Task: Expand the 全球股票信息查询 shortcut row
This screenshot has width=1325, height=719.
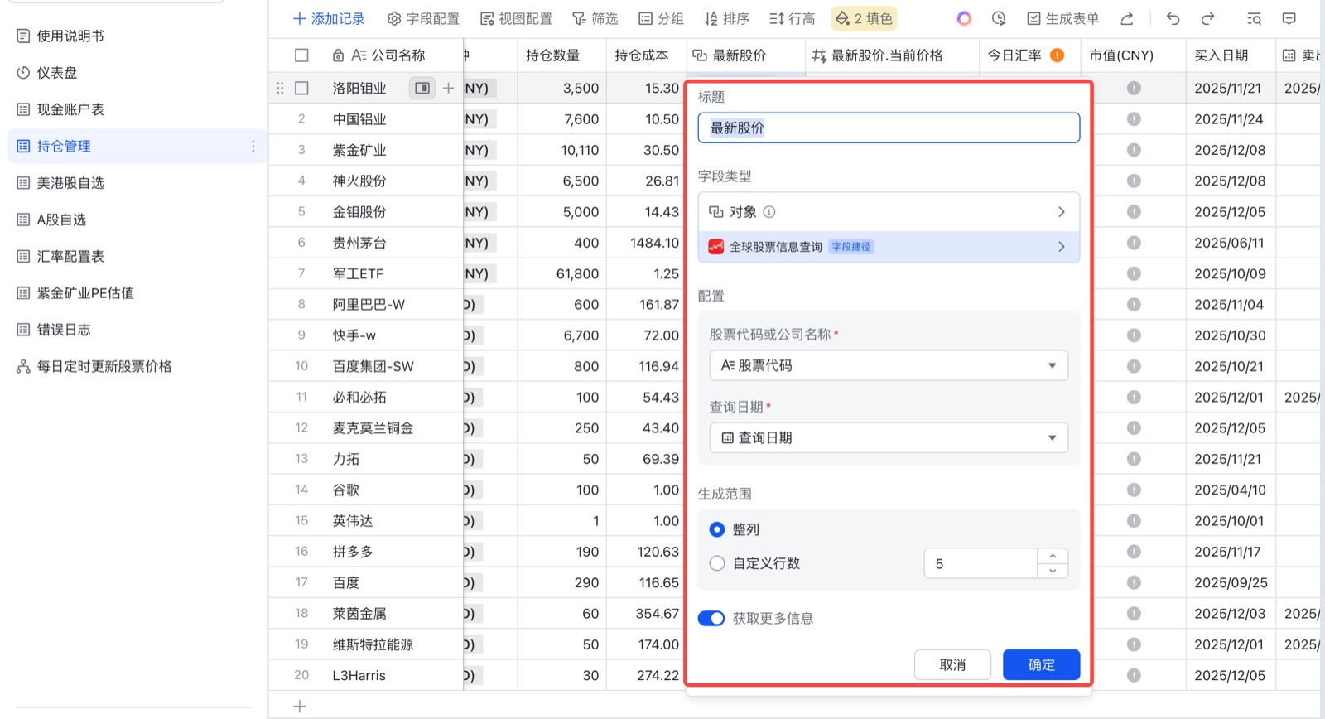Action: (x=889, y=247)
